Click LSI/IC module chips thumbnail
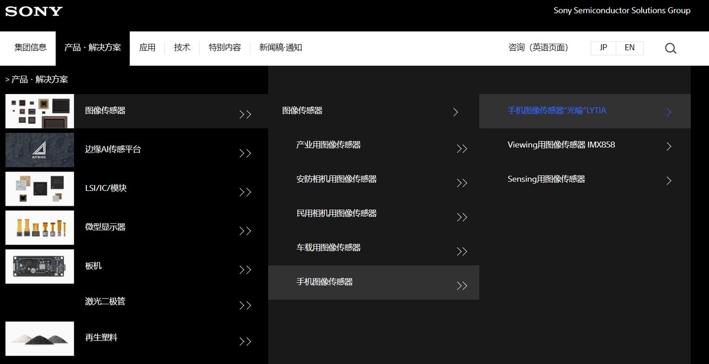This screenshot has width=709, height=364. tap(40, 188)
